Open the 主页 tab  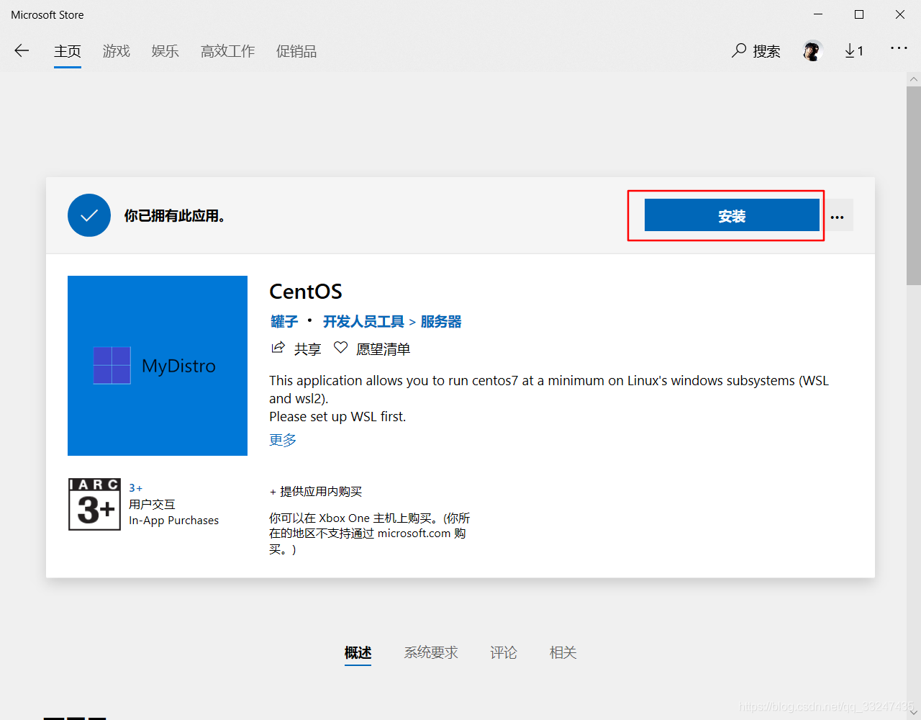tap(68, 51)
